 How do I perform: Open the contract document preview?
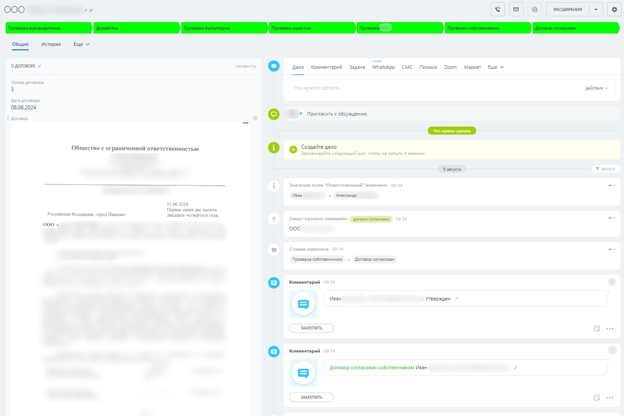131,269
